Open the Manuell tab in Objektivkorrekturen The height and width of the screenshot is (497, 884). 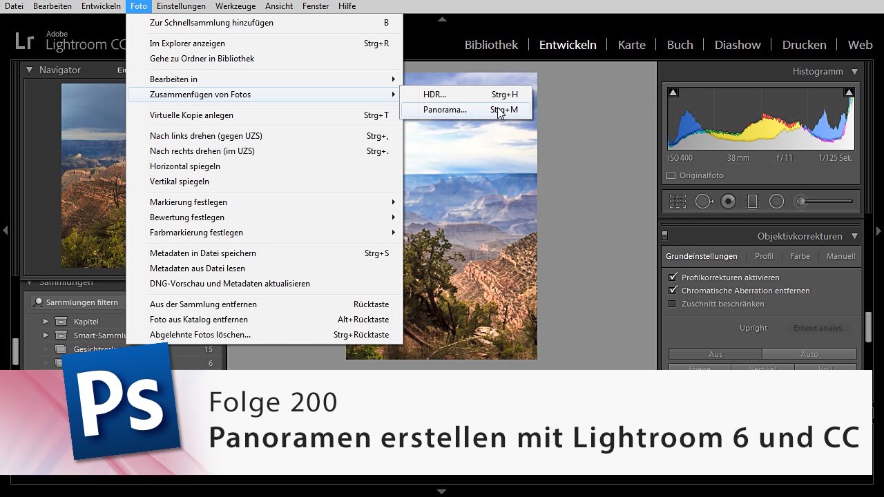pyautogui.click(x=841, y=256)
